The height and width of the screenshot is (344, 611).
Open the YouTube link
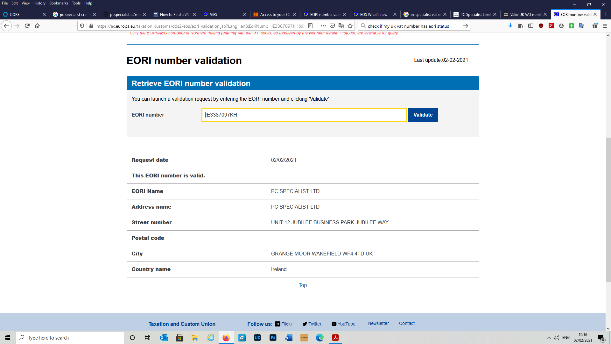(344, 324)
